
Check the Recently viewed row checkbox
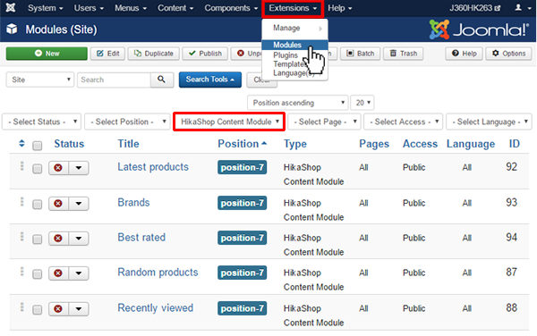[x=37, y=310]
